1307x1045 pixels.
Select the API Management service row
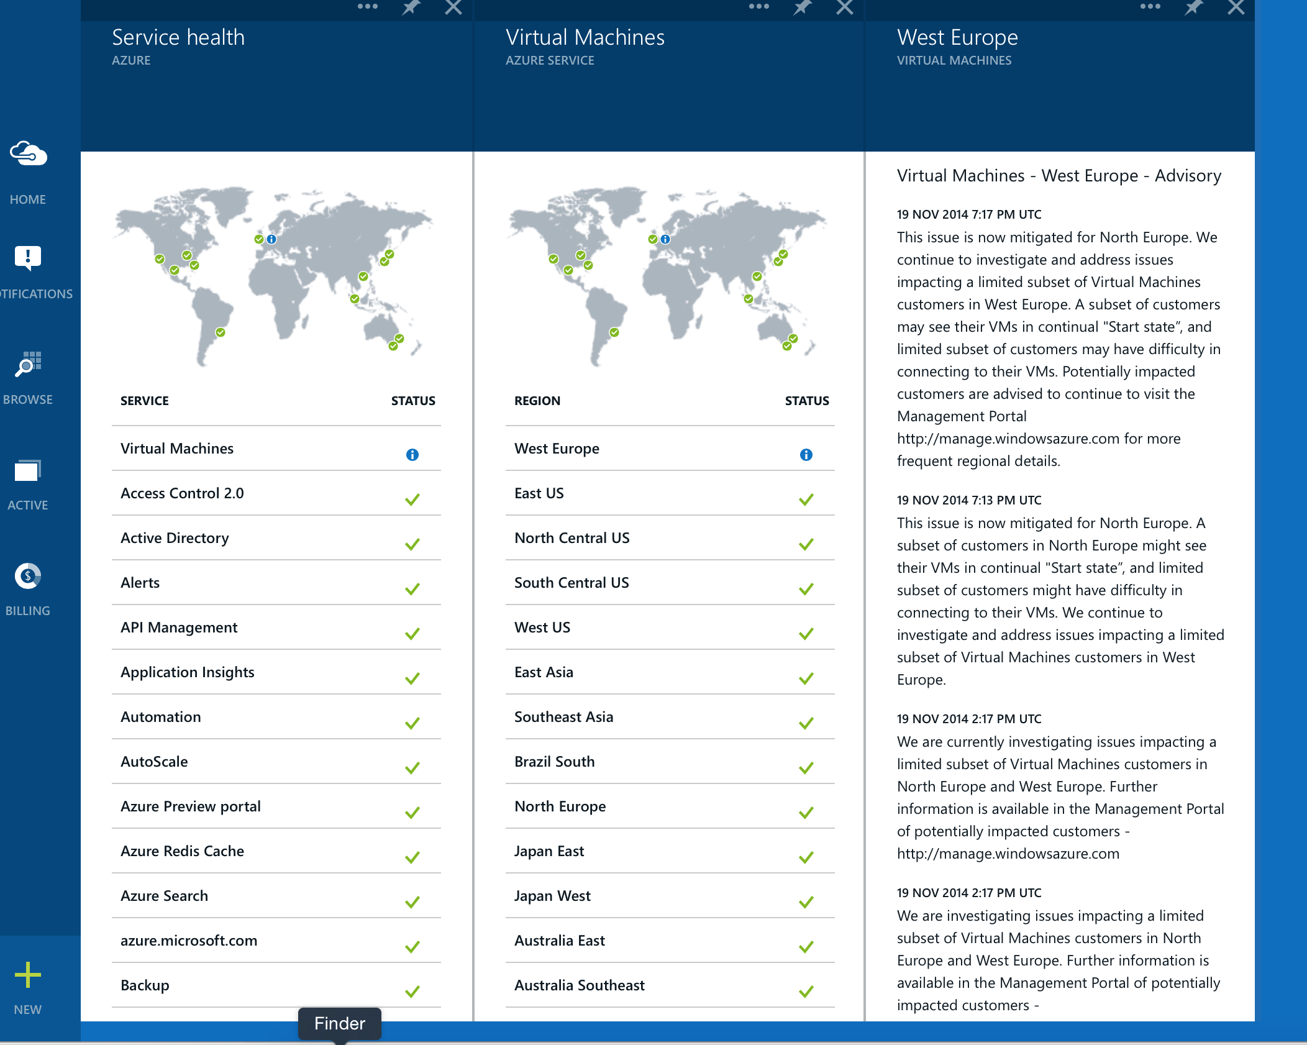(x=276, y=627)
